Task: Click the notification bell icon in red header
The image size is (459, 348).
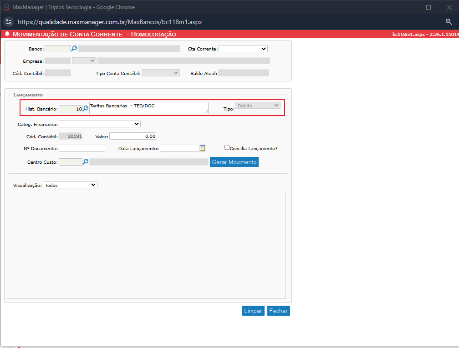Action: [x=7, y=34]
